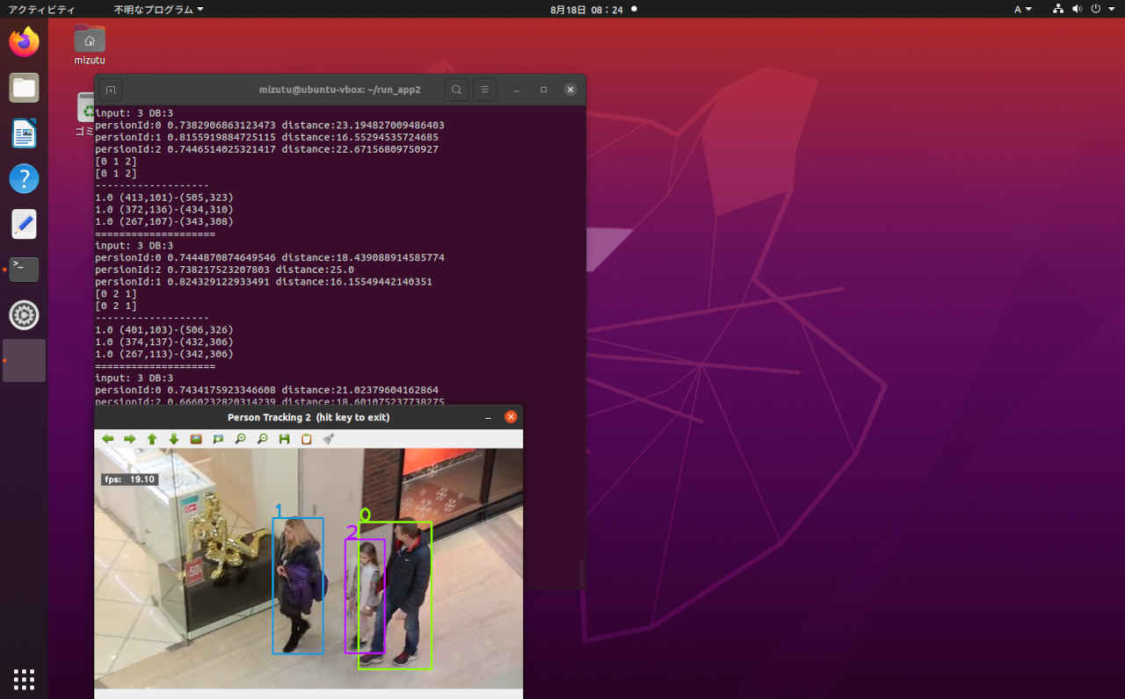Select the zoom out magnifier tool

pyautogui.click(x=262, y=439)
